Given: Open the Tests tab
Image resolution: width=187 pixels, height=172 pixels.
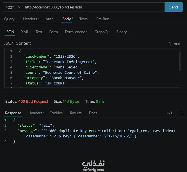Looking at the screenshot, I should 83,19.
